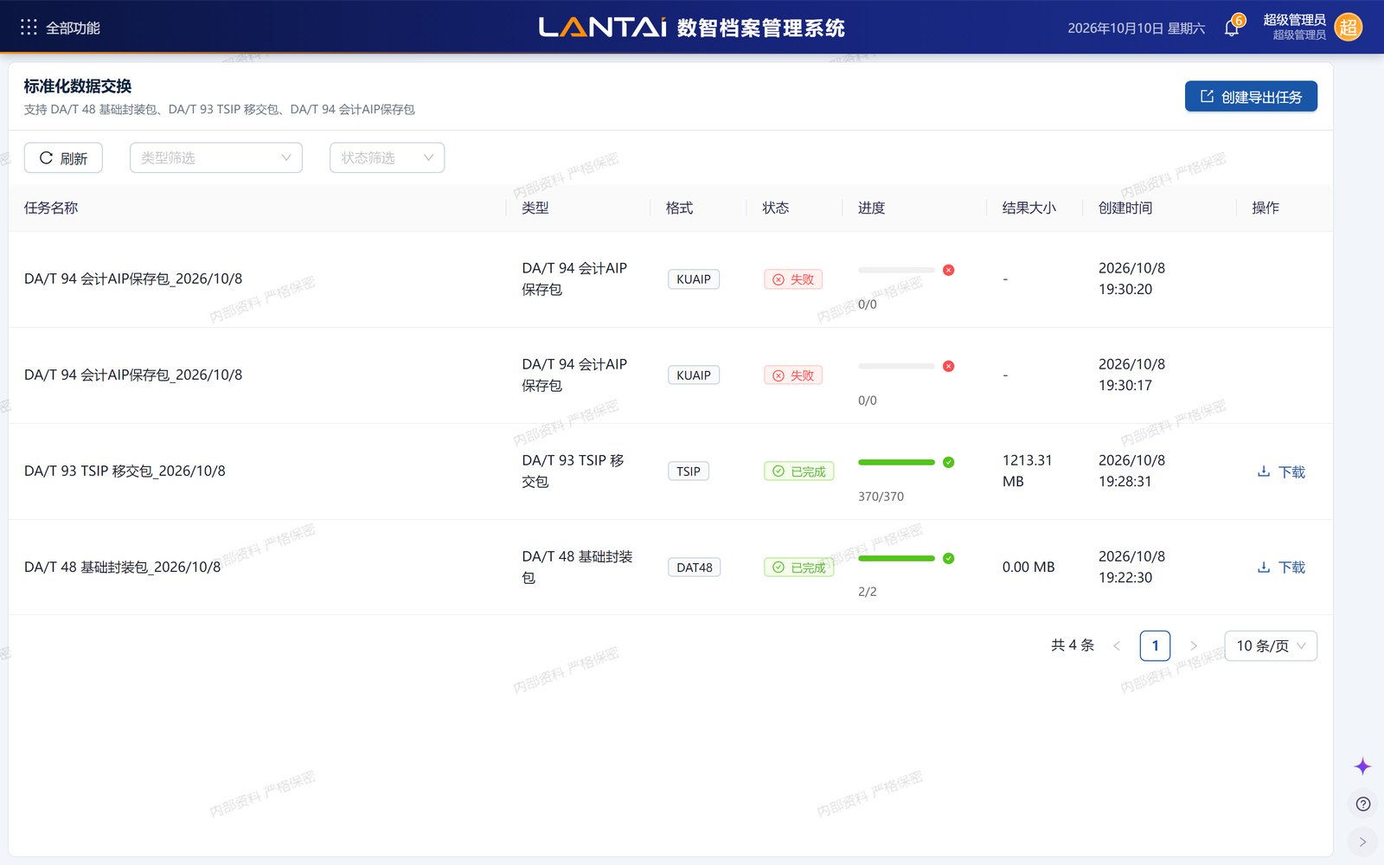Click the date 2026年10月10日 星期六

point(1137,29)
